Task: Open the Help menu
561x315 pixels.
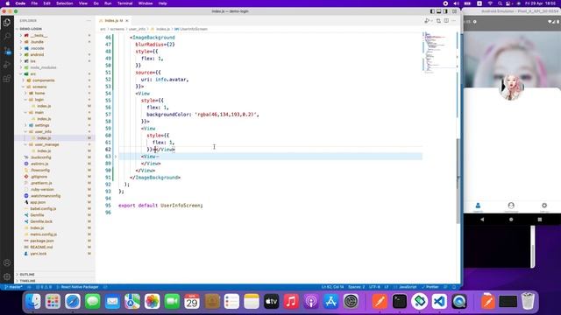Action: point(162,3)
